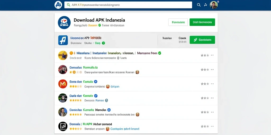This screenshot has width=271, height=135.
Task: Open more options for the red M row
Action: [x=212, y=84]
